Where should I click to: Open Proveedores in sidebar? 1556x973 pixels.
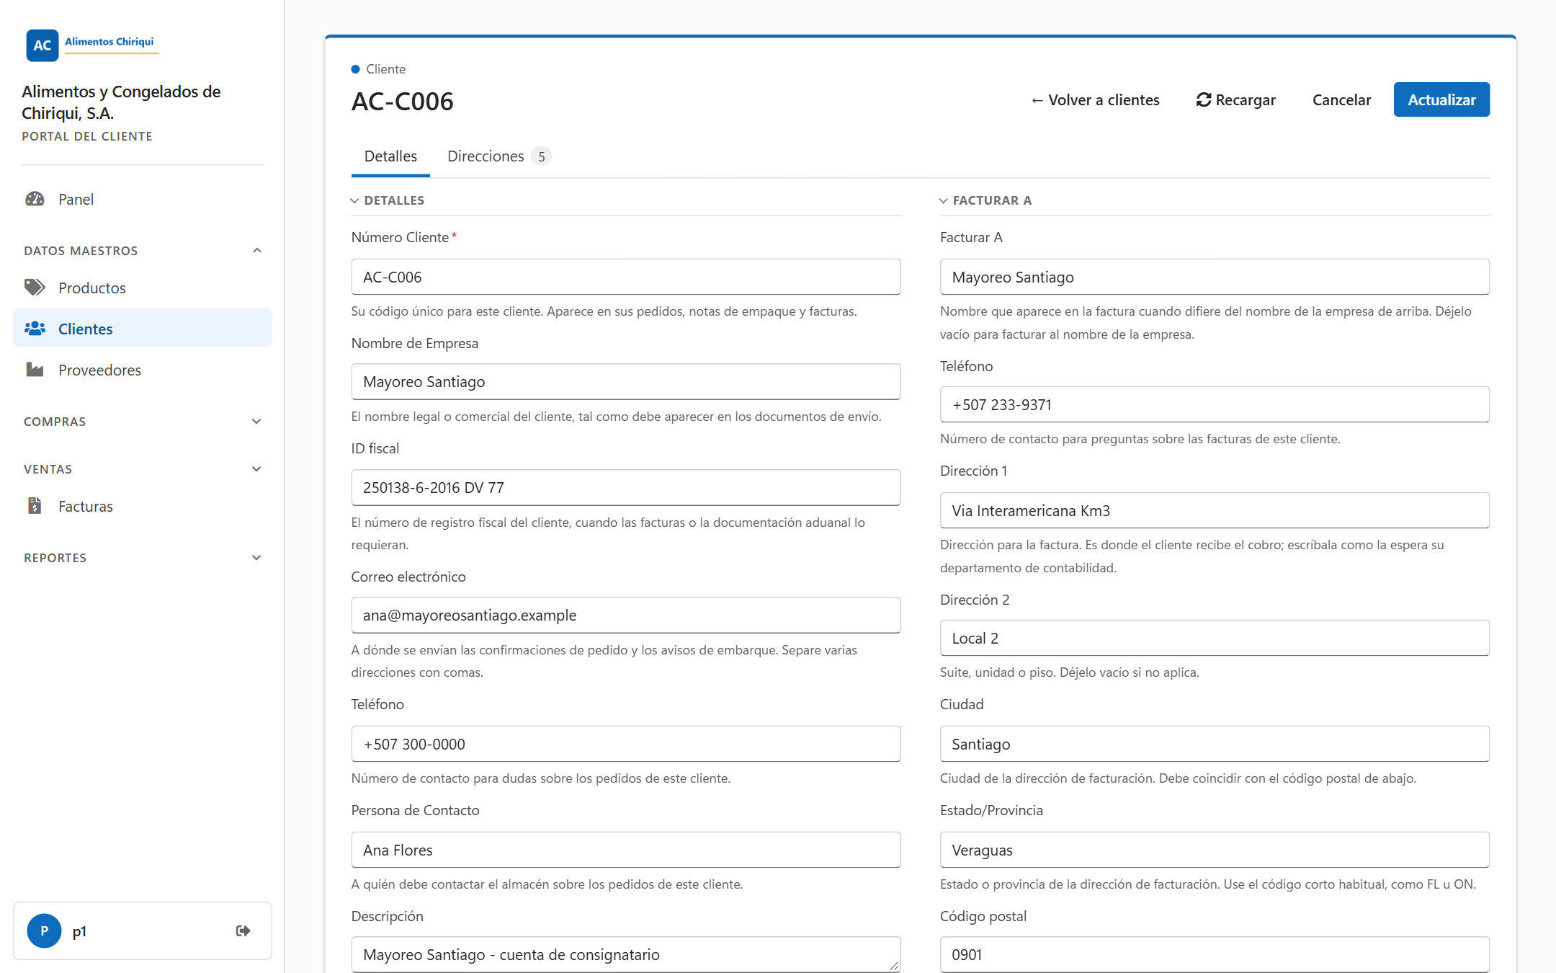coord(143,370)
